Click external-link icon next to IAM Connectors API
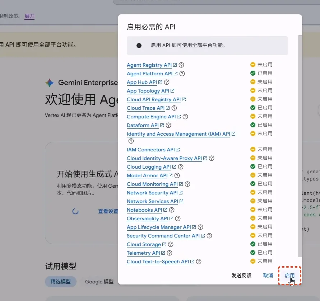 pos(178,150)
